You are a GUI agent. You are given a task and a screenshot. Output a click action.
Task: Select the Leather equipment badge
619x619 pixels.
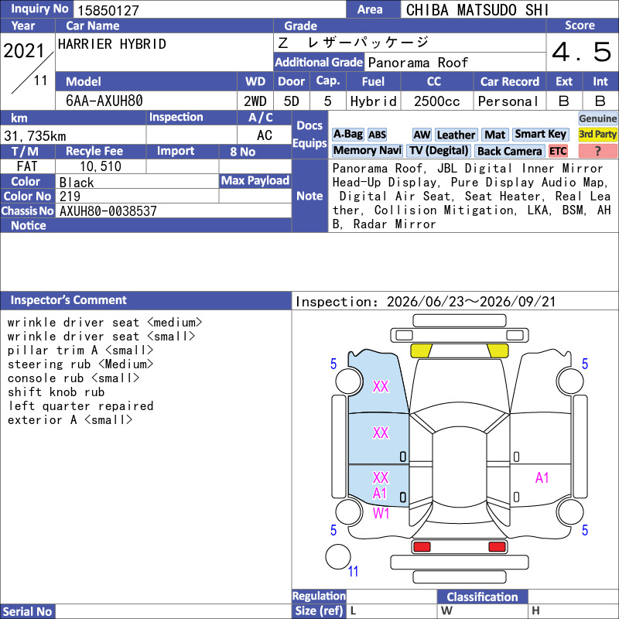tap(456, 135)
